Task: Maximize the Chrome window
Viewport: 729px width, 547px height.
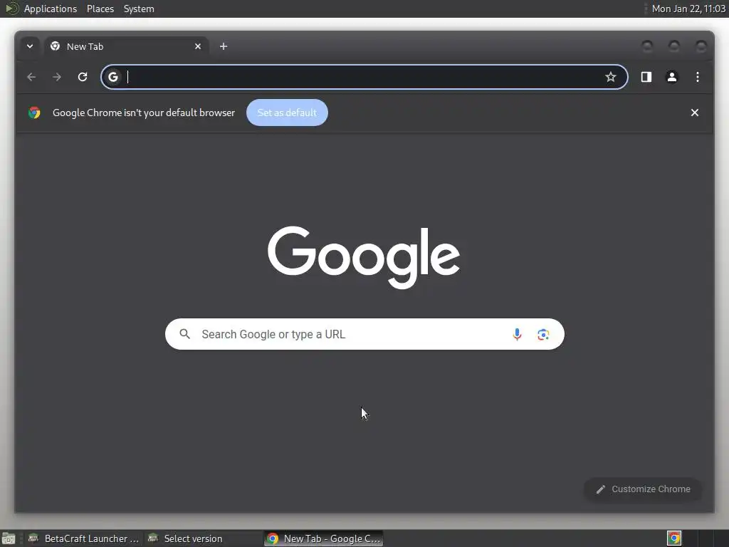Action: (x=673, y=46)
